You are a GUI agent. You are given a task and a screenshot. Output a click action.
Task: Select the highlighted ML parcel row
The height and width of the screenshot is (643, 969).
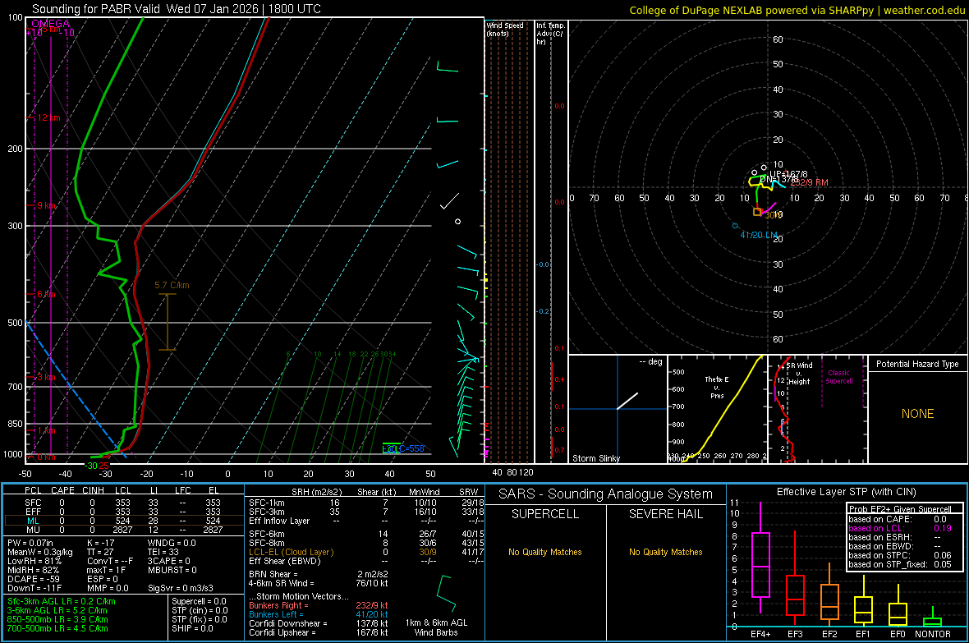[x=123, y=521]
